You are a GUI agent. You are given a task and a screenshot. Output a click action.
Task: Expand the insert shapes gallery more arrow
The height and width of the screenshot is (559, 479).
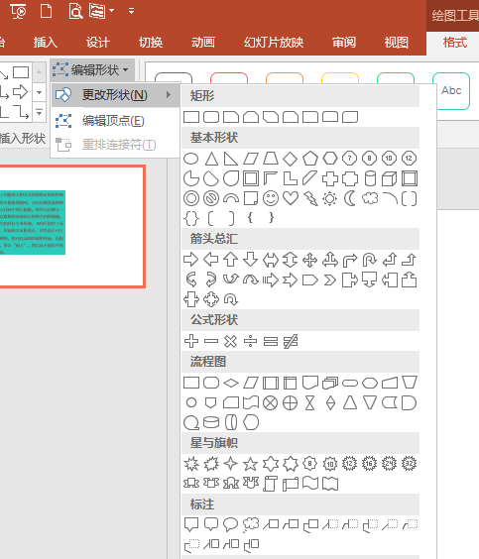point(40,113)
